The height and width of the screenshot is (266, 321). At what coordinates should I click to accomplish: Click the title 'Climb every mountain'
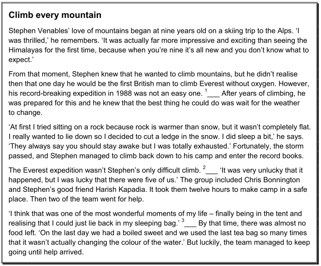click(55, 15)
